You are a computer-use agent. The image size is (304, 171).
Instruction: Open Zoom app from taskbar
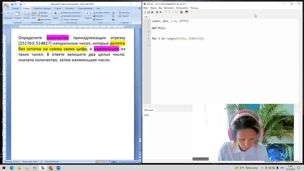pos(58,168)
